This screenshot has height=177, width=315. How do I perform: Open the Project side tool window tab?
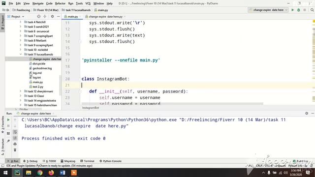tap(2, 23)
